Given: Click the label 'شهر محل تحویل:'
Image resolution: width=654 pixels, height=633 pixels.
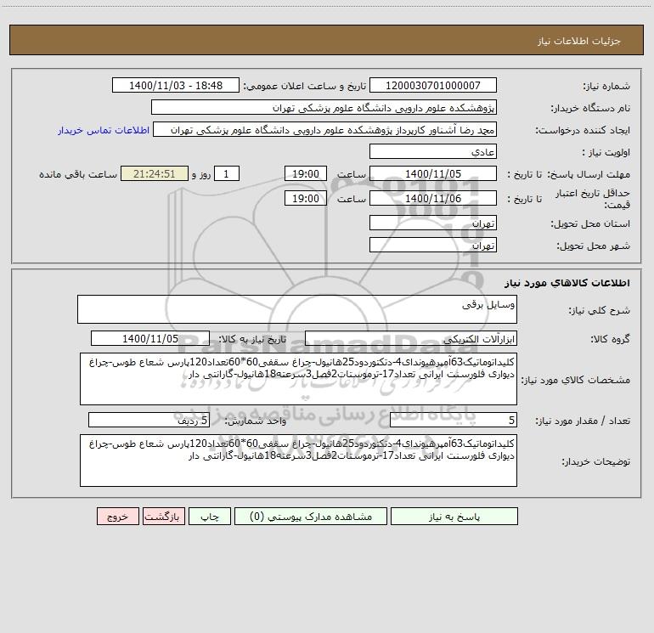Looking at the screenshot, I should (x=593, y=246).
